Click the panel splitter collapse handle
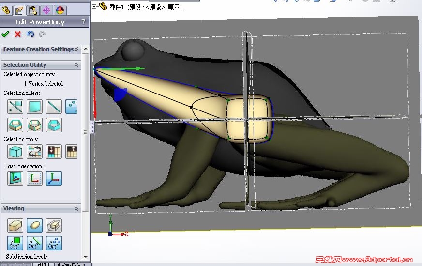This screenshot has width=422, height=266. tap(92, 126)
